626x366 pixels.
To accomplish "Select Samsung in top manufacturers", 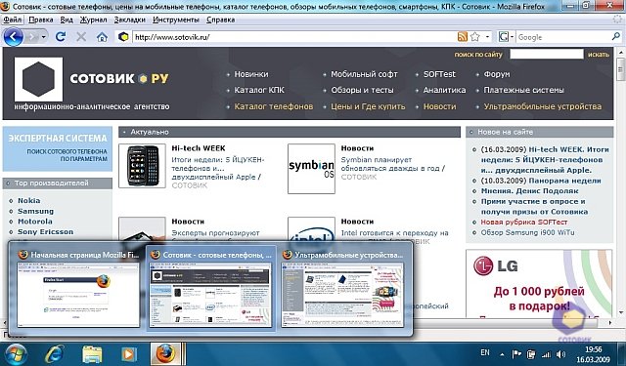I will (35, 211).
